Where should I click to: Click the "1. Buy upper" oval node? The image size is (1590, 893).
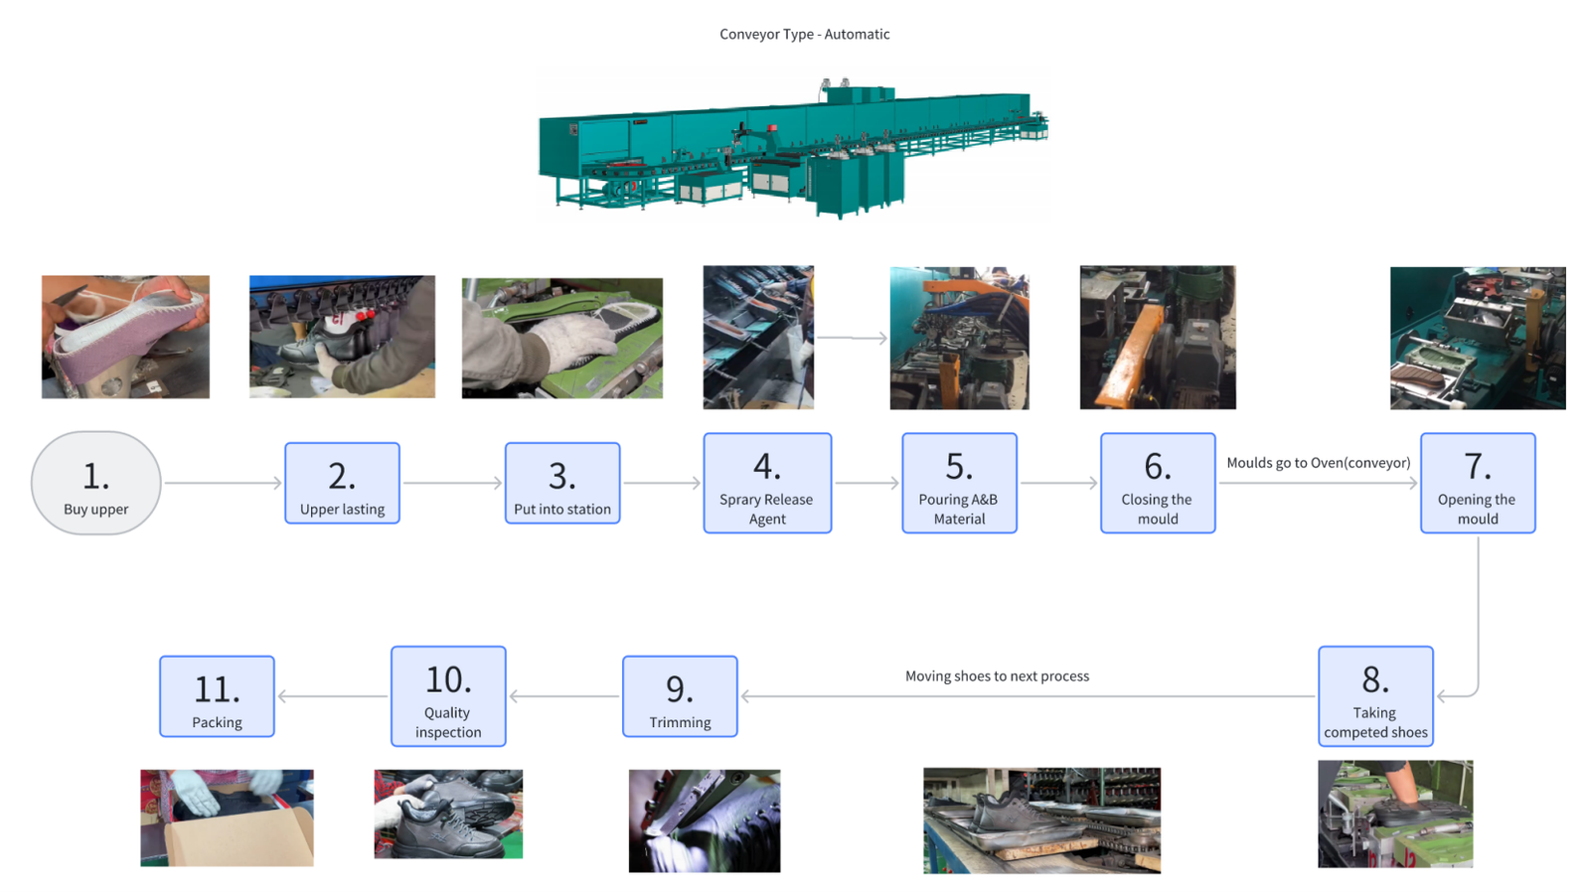[x=95, y=483]
